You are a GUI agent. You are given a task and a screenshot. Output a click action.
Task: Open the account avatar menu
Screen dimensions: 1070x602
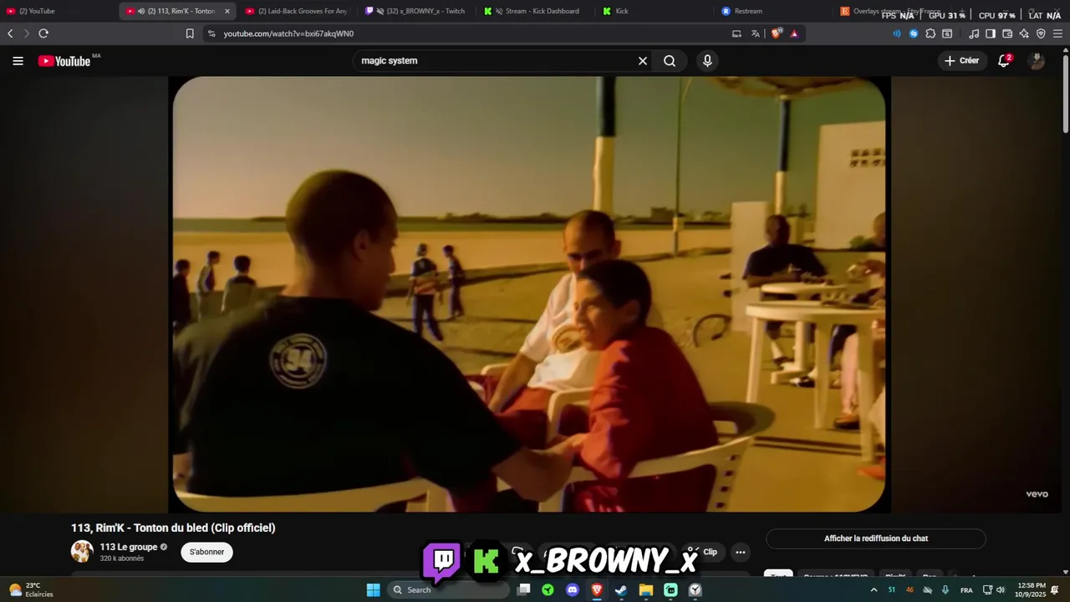point(1037,61)
